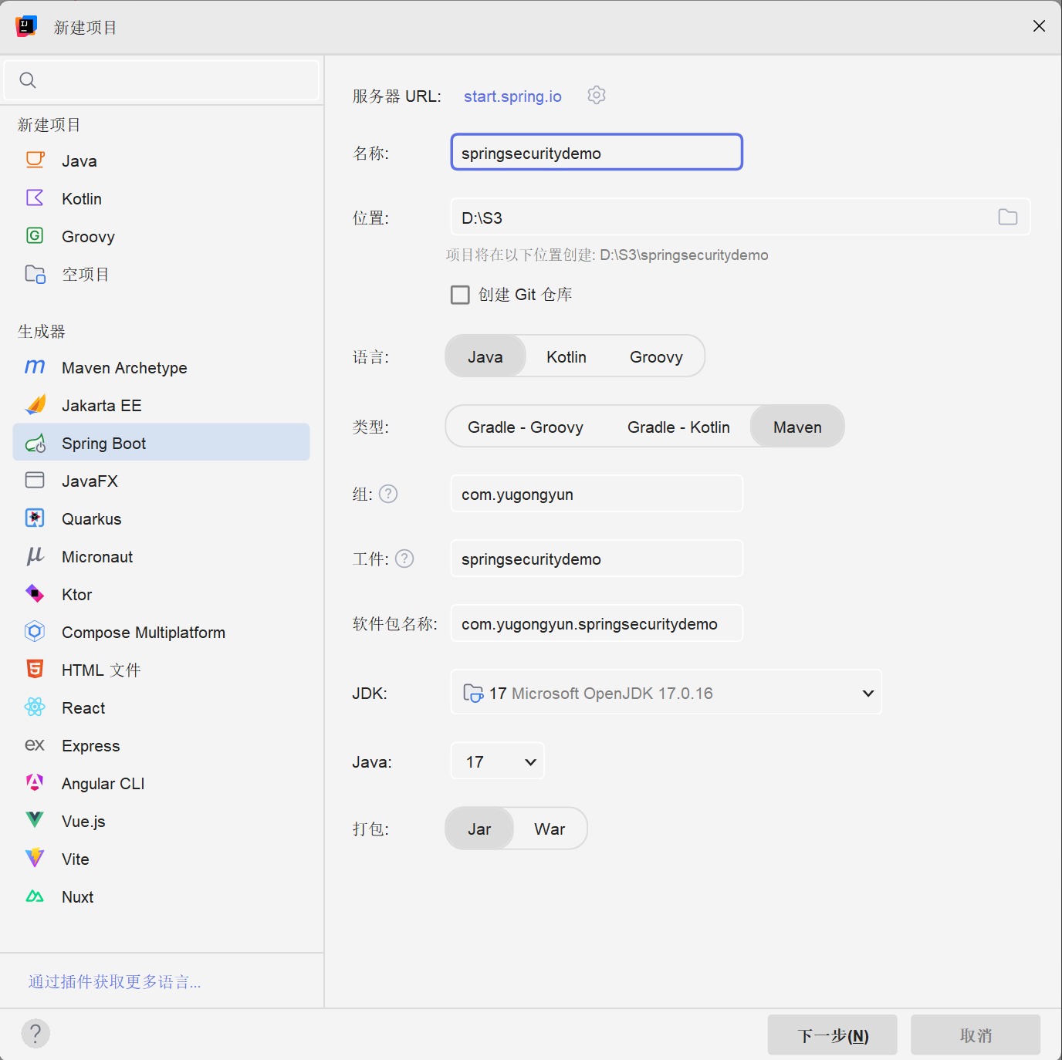Click the server URL settings gear icon
The image size is (1062, 1060).
pyautogui.click(x=596, y=95)
